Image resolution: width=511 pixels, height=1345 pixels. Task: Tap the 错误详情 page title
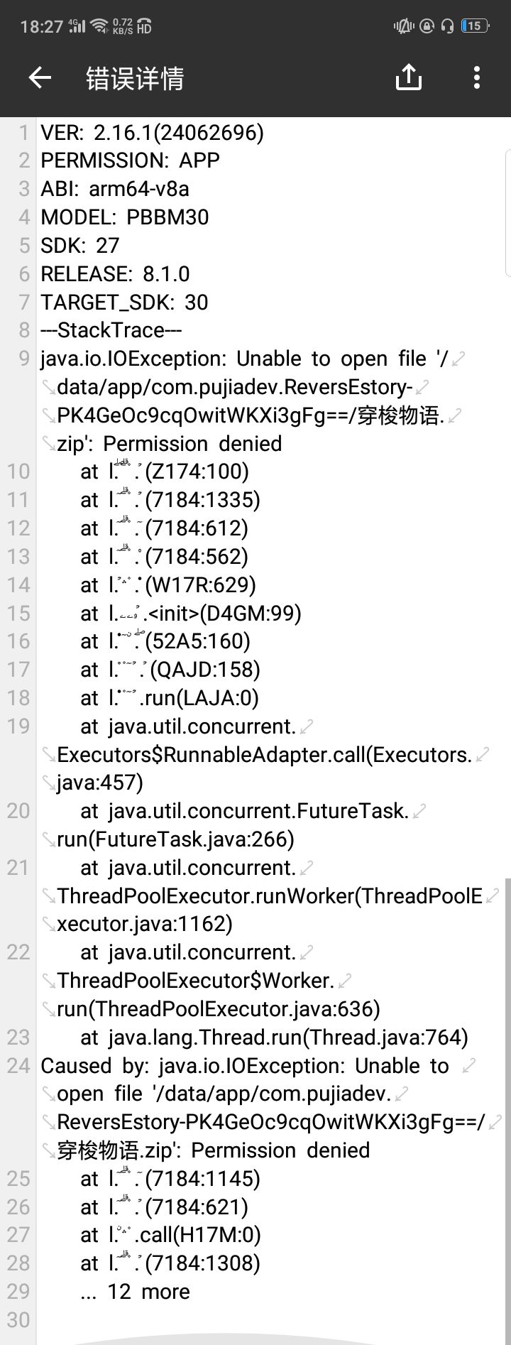(135, 78)
